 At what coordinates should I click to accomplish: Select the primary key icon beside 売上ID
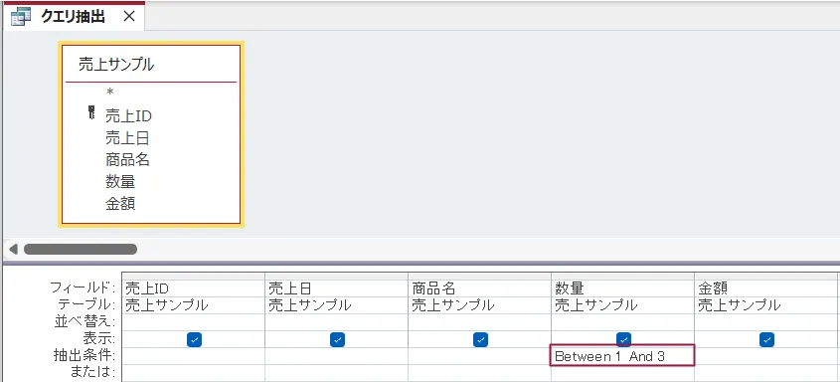(x=91, y=112)
